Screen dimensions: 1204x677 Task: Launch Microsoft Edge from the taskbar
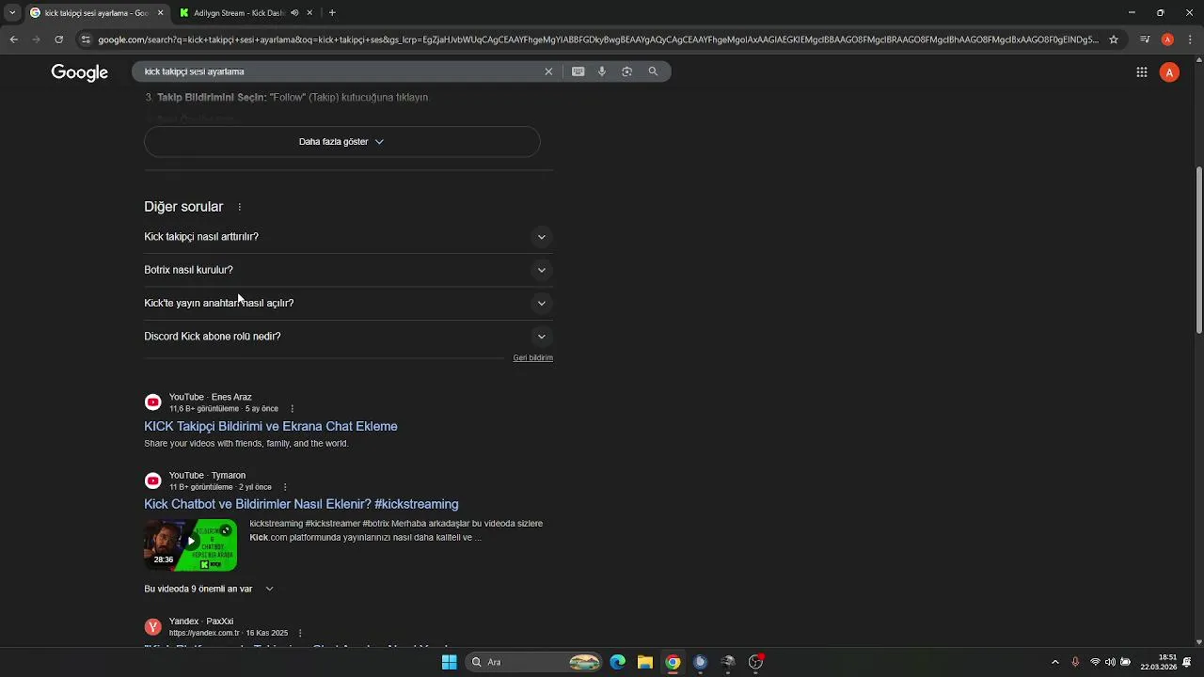[617, 662]
